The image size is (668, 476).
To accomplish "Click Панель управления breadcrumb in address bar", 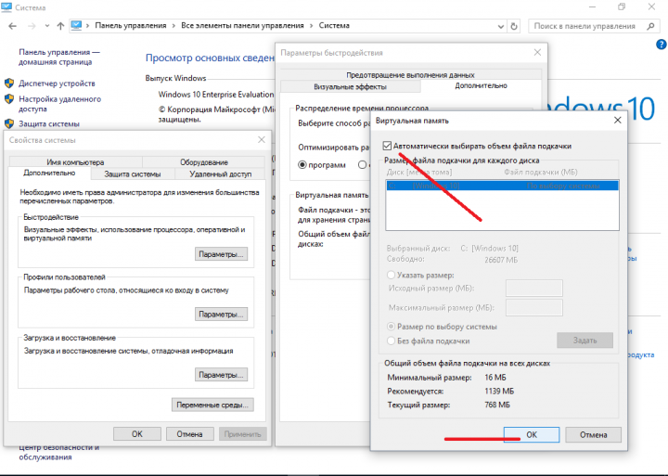I will (131, 26).
